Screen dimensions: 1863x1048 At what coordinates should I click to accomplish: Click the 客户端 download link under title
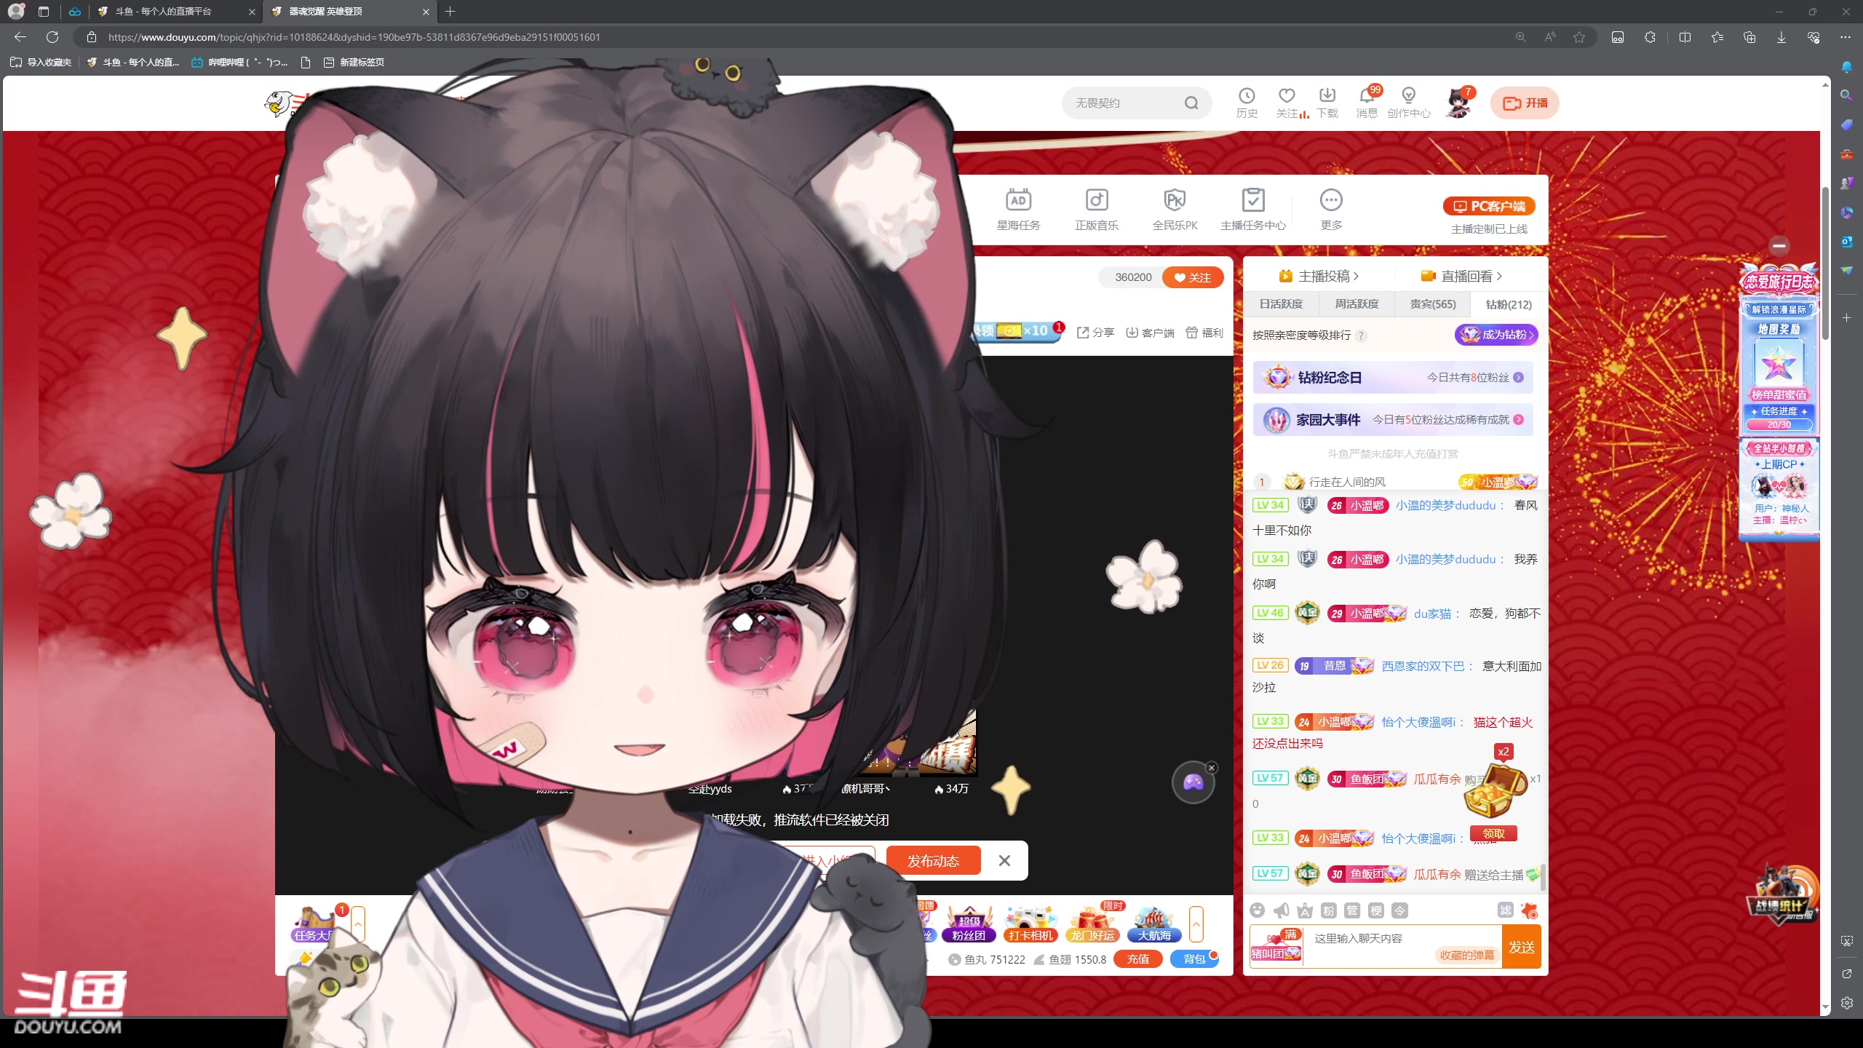[x=1150, y=333]
